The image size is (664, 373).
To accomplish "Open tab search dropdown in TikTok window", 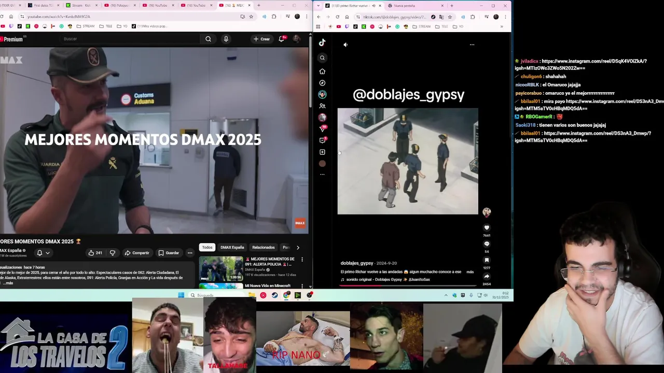I will click(319, 6).
